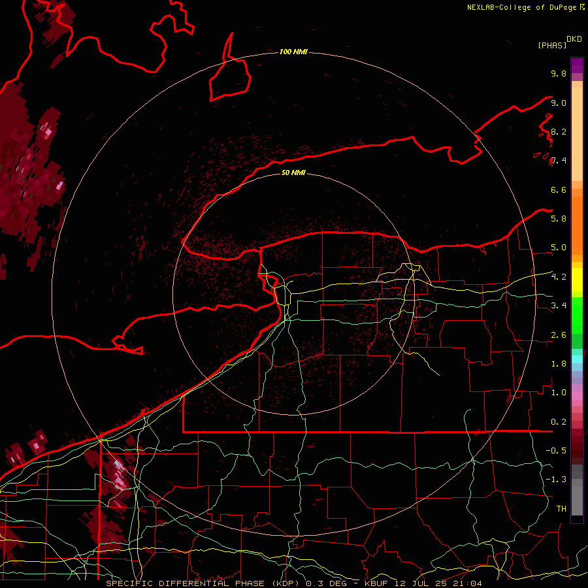Click the 8.2 legend value
This screenshot has height=588, width=588.
pyautogui.click(x=559, y=131)
